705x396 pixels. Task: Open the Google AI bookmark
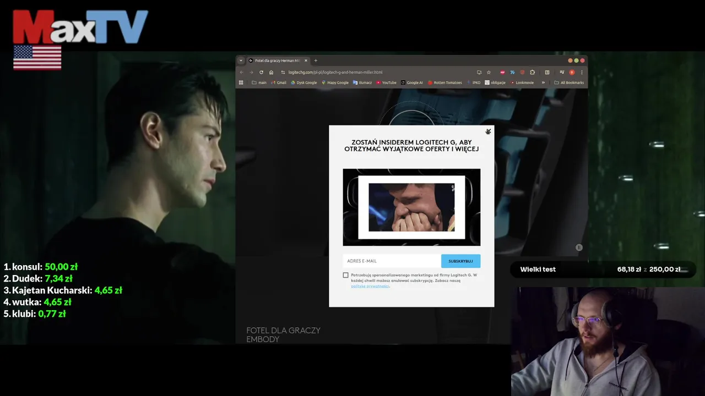tap(412, 82)
